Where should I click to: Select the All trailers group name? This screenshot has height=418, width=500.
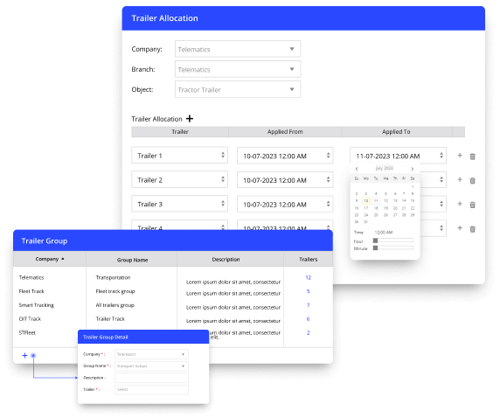coord(115,304)
